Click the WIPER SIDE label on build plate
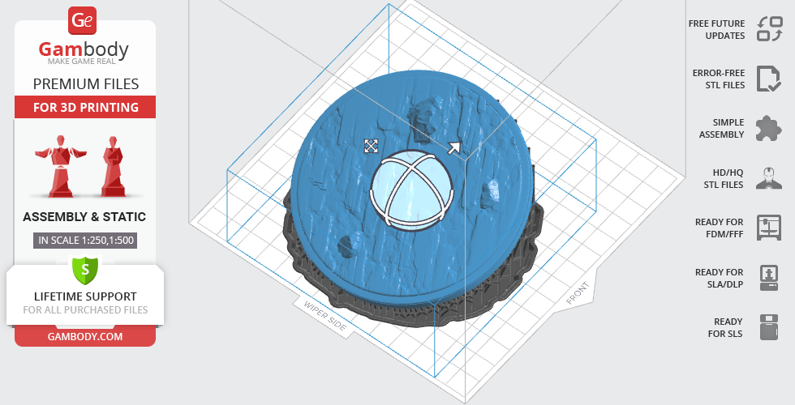795x405 pixels. (324, 317)
